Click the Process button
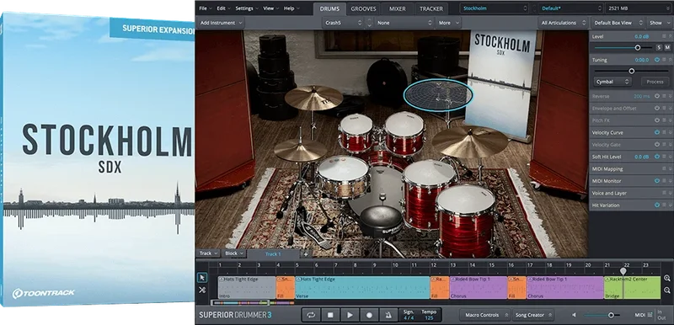Viewport: 674px width, 325px height. coord(655,82)
